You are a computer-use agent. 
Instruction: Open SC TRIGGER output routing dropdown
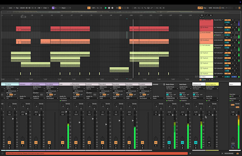point(219,27)
